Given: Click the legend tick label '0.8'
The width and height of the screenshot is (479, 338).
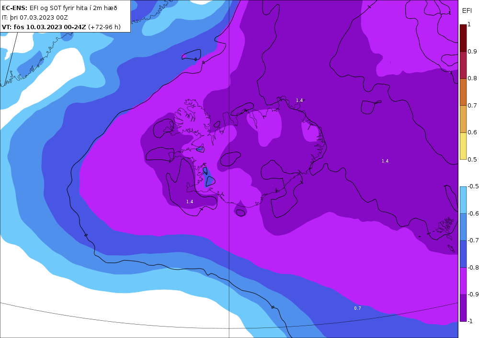Looking at the screenshot, I should click(x=472, y=78).
